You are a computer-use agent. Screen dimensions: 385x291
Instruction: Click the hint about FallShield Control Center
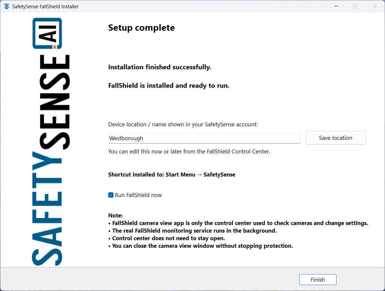tap(189, 151)
